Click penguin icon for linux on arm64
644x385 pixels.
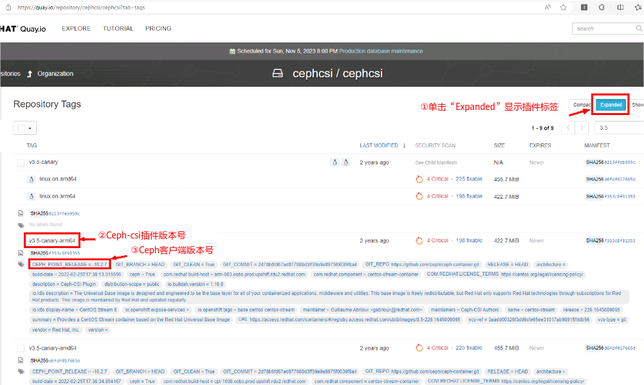click(32, 197)
